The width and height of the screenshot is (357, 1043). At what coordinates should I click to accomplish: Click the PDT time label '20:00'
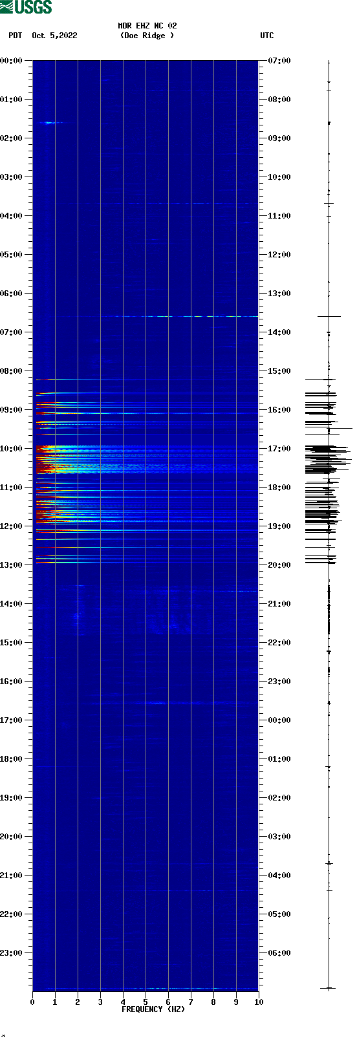point(11,837)
